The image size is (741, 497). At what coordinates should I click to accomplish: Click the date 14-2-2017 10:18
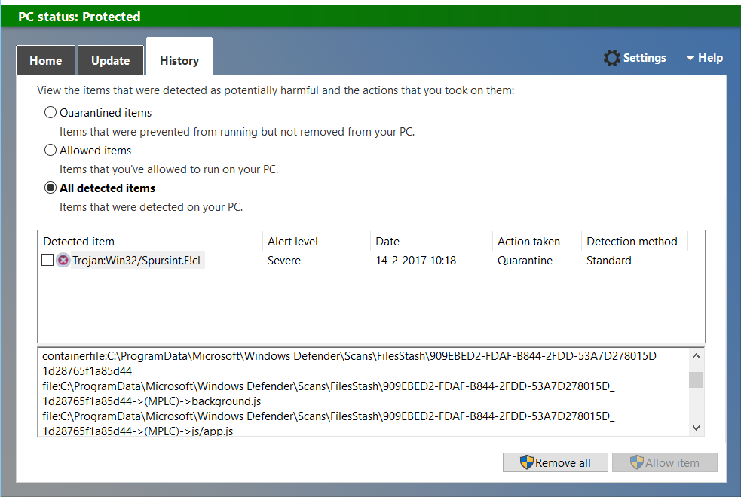tap(416, 261)
